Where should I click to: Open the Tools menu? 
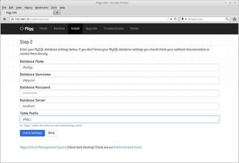54,7
